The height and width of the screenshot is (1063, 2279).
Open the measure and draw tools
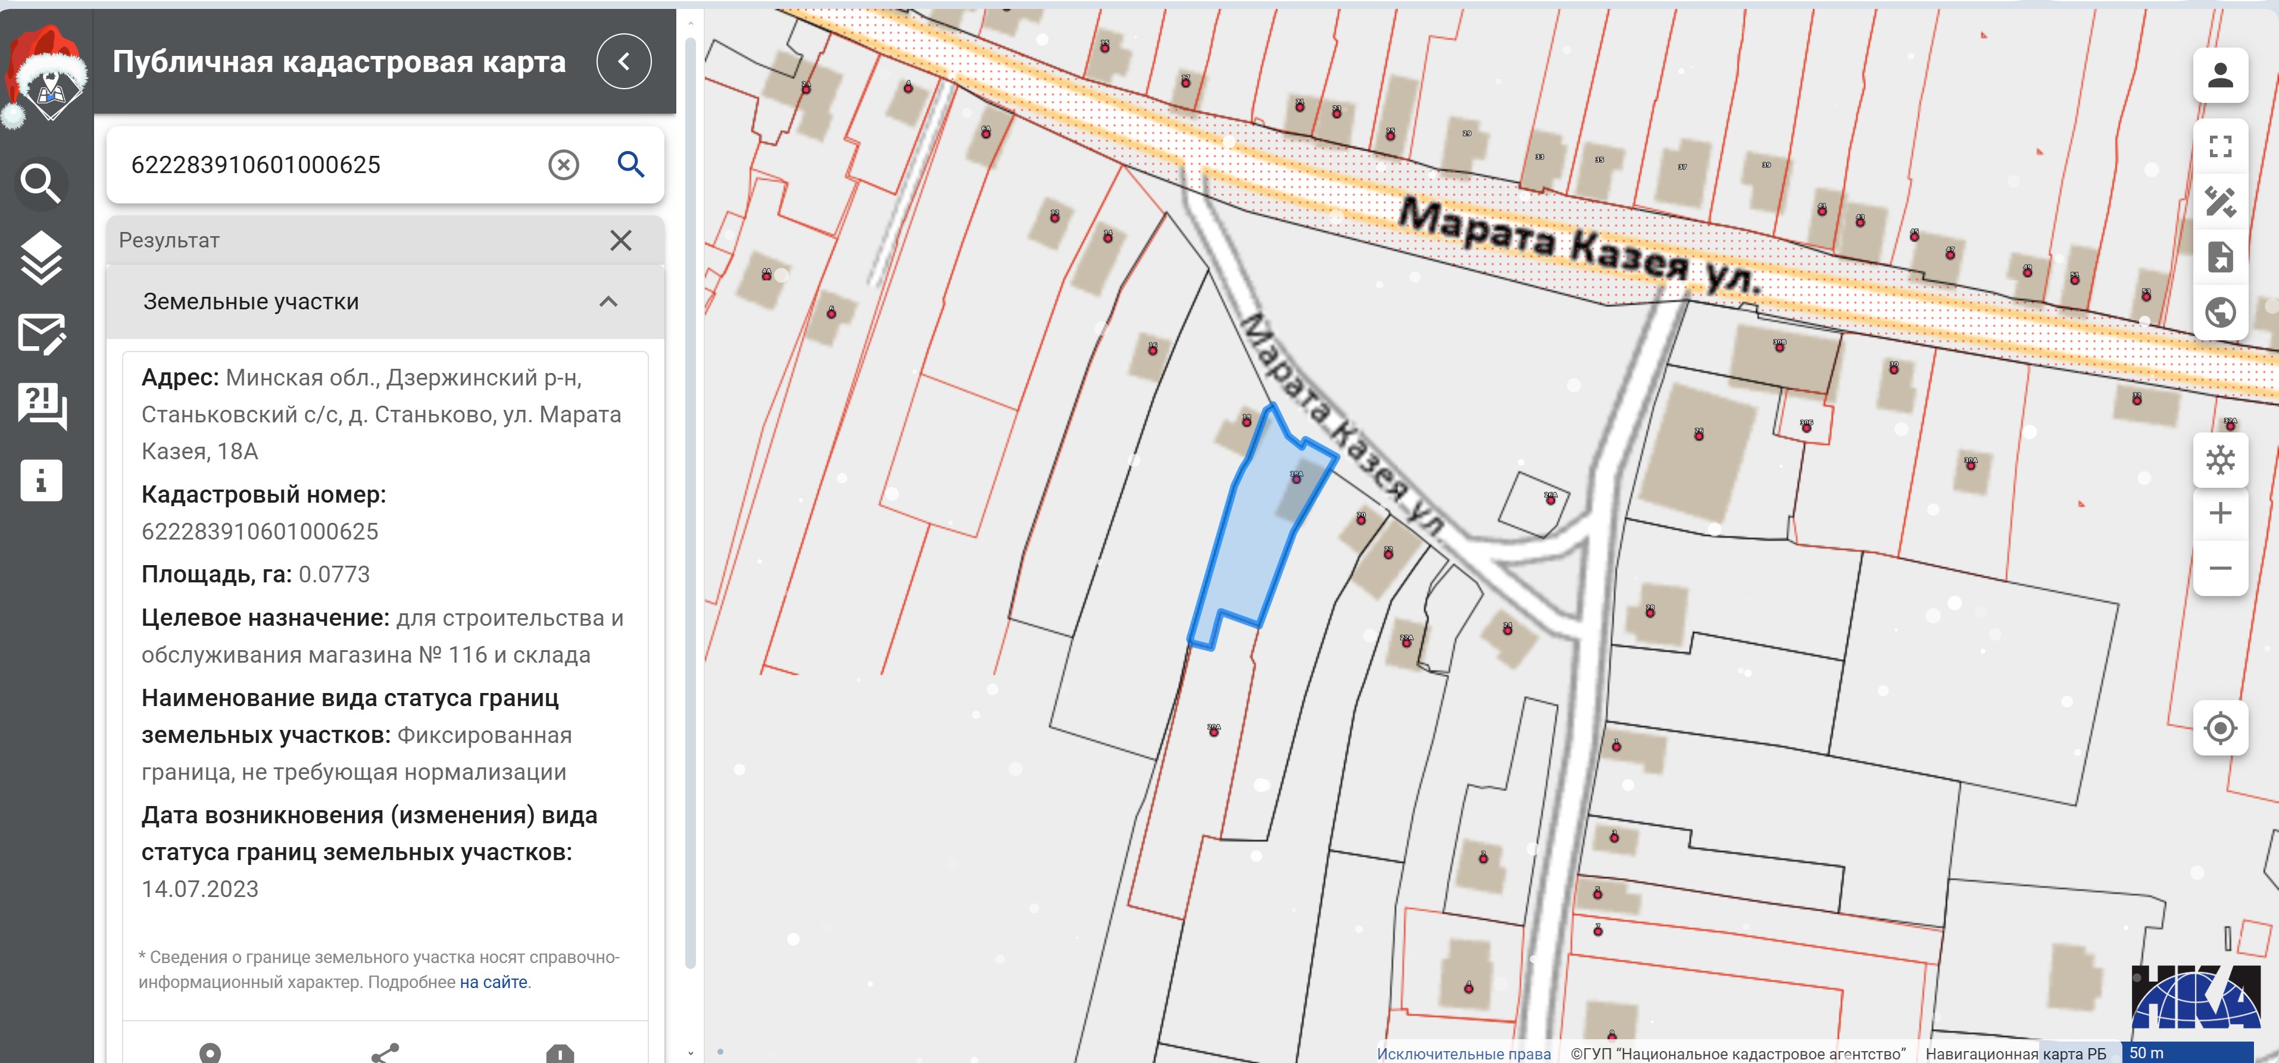pos(2219,202)
